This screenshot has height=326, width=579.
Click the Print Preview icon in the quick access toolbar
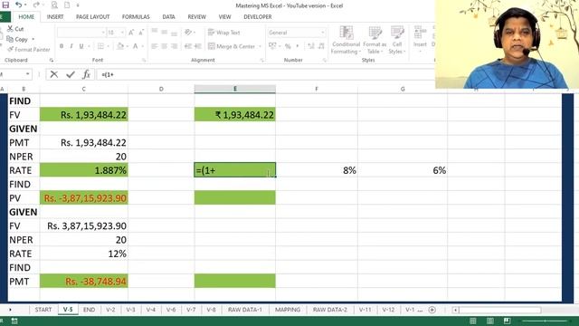click(x=54, y=5)
